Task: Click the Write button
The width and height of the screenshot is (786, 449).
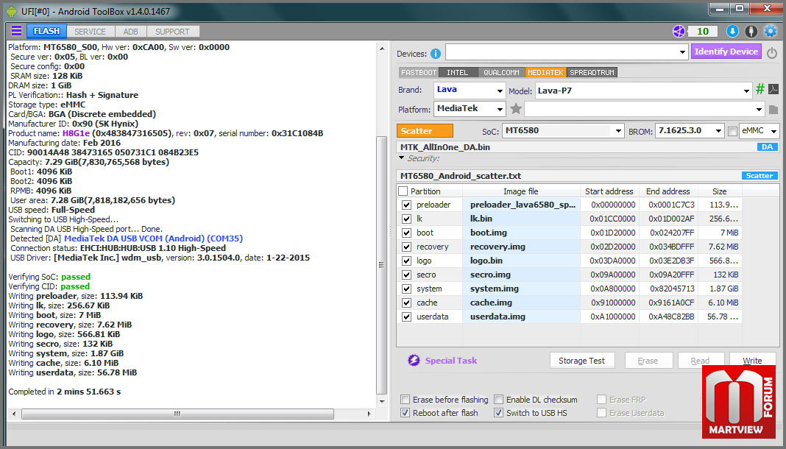Action: click(752, 361)
